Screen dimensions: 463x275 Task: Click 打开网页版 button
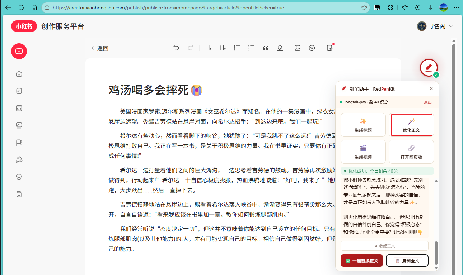[x=411, y=151]
